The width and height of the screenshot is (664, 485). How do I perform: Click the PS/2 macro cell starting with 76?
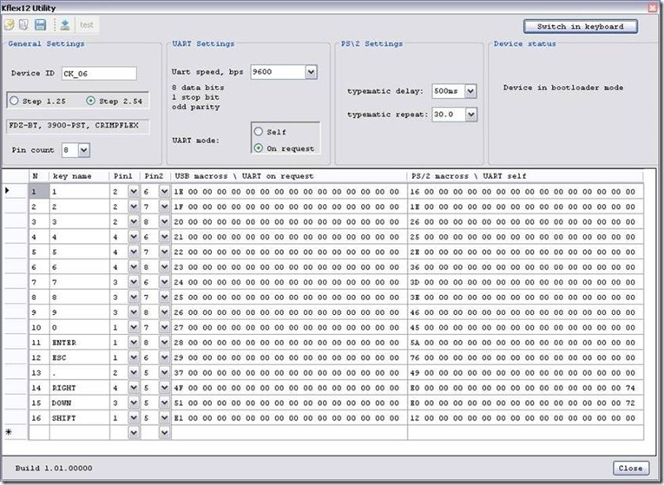click(x=525, y=357)
